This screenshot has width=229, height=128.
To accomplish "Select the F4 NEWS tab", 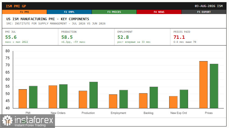I will pyautogui.click(x=159, y=12).
